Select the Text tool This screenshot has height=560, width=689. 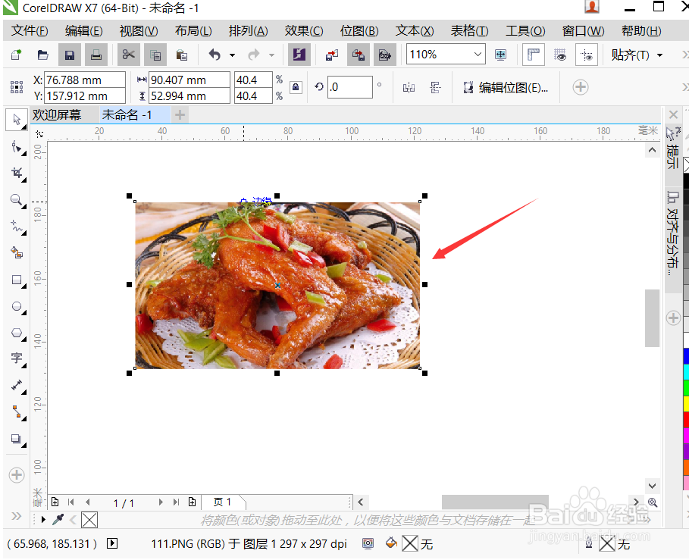pyautogui.click(x=17, y=358)
